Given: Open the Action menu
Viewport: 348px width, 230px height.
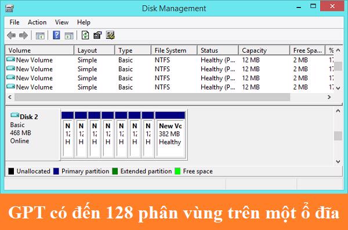Looking at the screenshot, I should click(x=37, y=23).
